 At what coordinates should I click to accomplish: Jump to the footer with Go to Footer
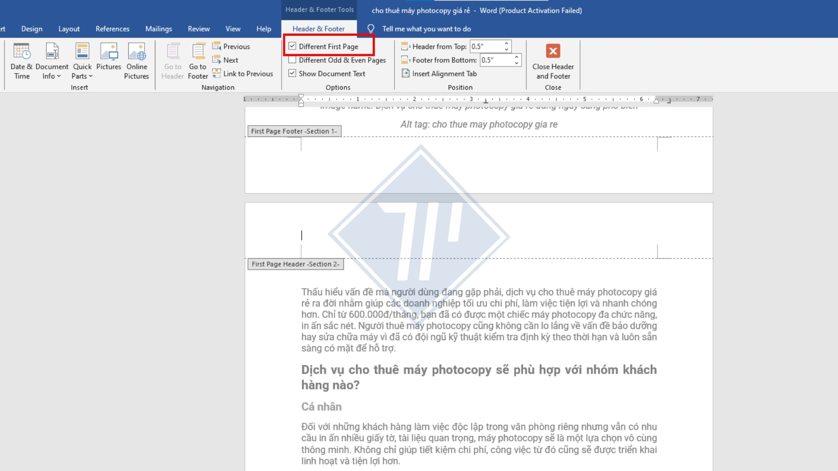pyautogui.click(x=197, y=61)
